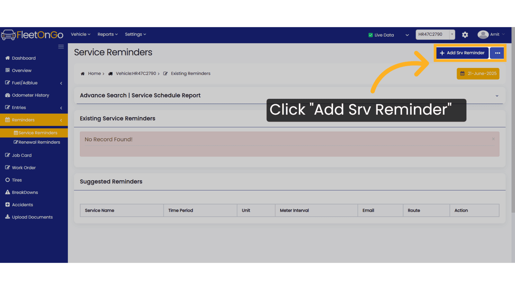The width and height of the screenshot is (515, 290).
Task: Dismiss the No Record Found alert
Action: point(493,139)
